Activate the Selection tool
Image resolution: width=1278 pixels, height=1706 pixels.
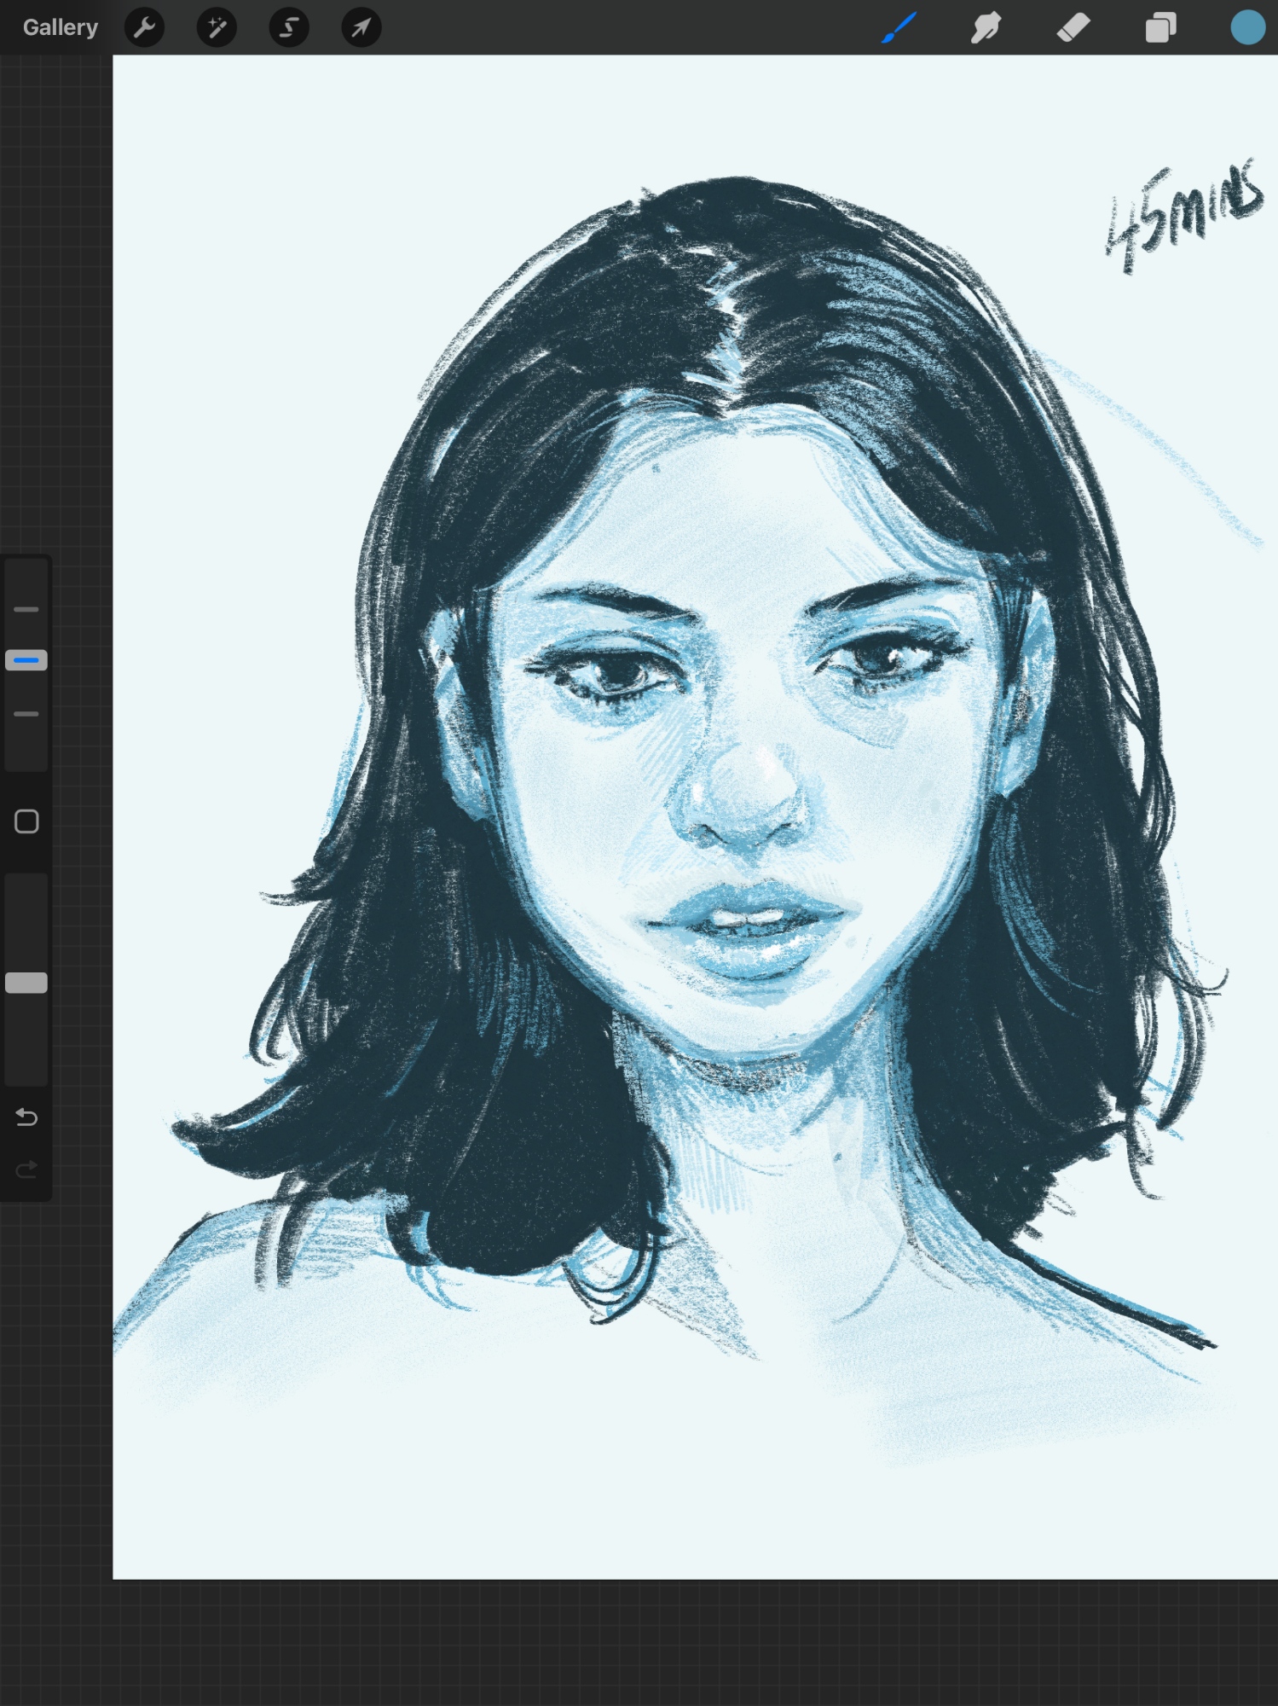click(289, 27)
